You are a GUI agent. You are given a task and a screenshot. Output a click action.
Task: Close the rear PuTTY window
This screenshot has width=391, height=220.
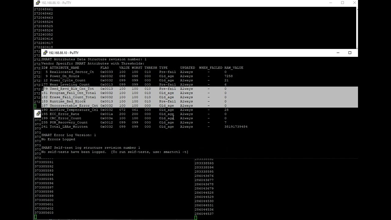(354, 3)
